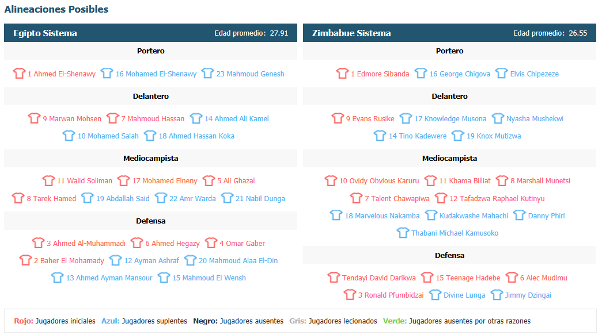Viewport: 602px width, 335px height.
Task: Click the blue jersey icon beside Knowledge Musona
Action: tap(406, 118)
